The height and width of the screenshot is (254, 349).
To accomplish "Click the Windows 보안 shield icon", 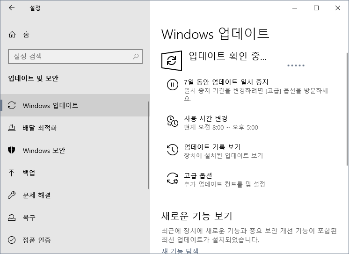I will pos(12,150).
